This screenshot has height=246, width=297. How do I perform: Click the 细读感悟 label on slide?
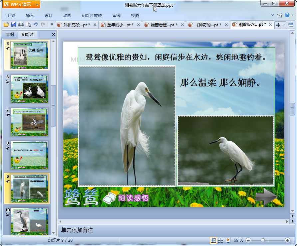(x=134, y=198)
